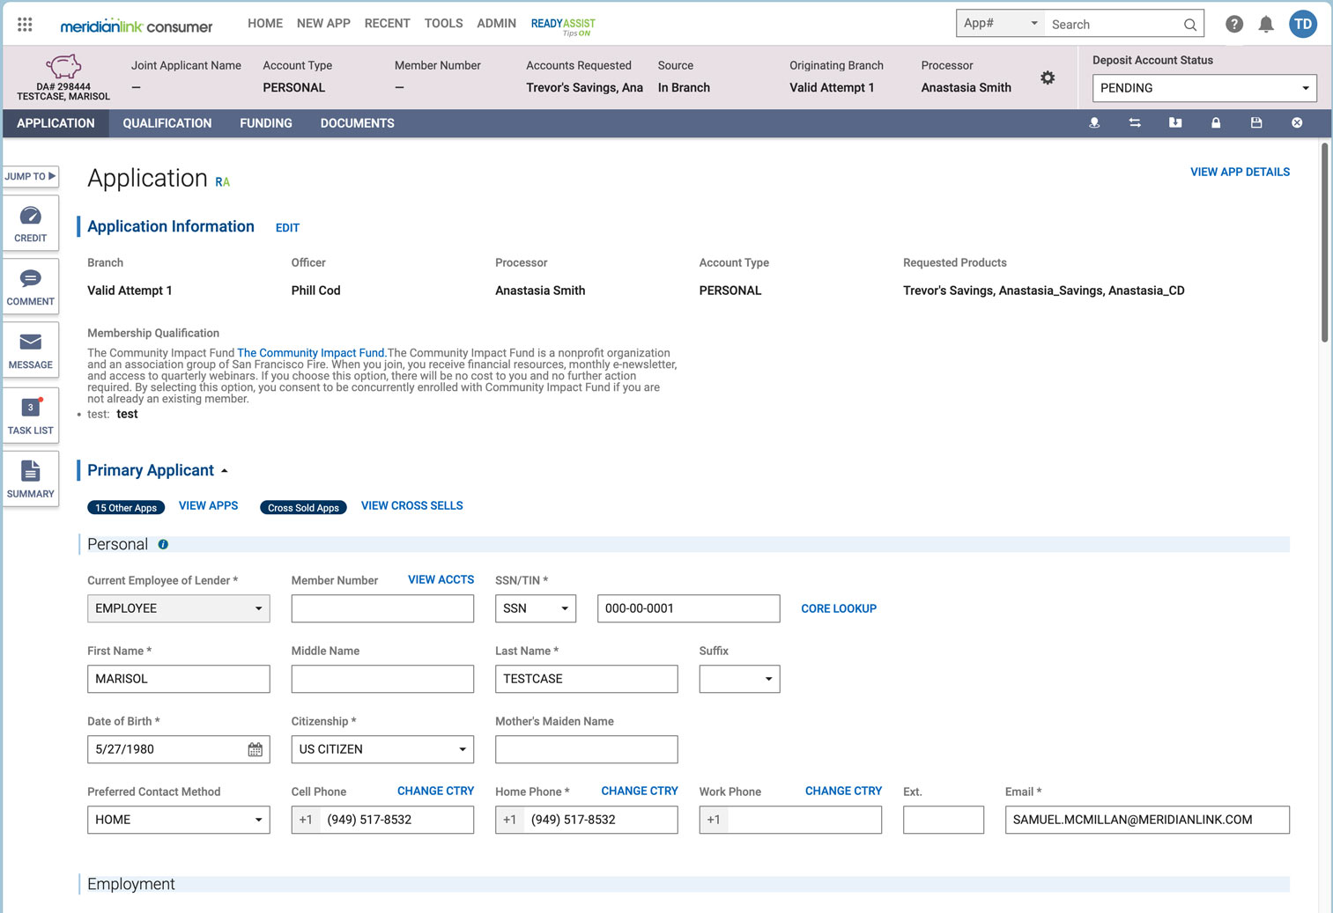Viewport: 1333px width, 913px height.
Task: Open the ADMIN menu item
Action: [496, 23]
